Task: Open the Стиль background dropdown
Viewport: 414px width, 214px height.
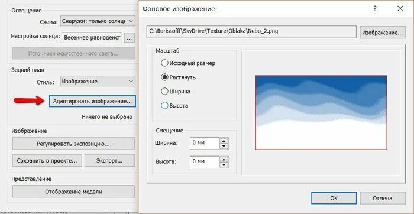Action: (98, 82)
